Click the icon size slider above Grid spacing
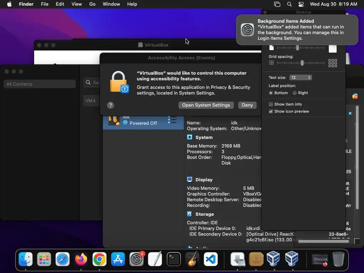 click(301, 48)
